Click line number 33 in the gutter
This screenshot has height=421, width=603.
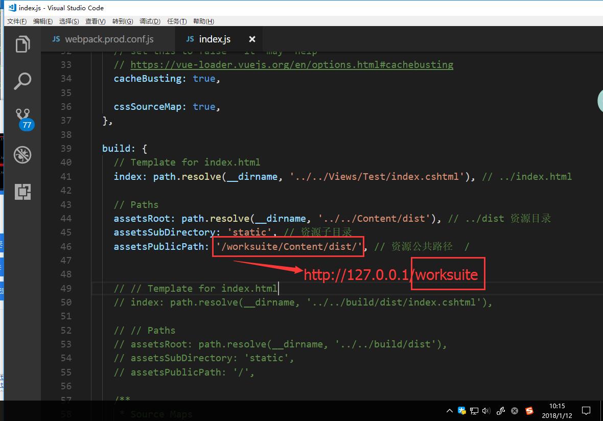[x=66, y=64]
